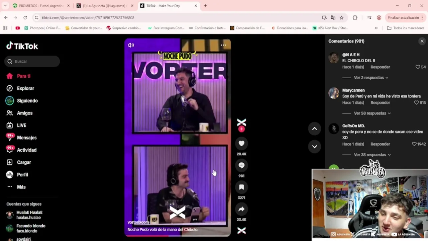Screen dimensions: 428x241
Task: Open Vorterix X avatar beside video
Action: pos(241,123)
